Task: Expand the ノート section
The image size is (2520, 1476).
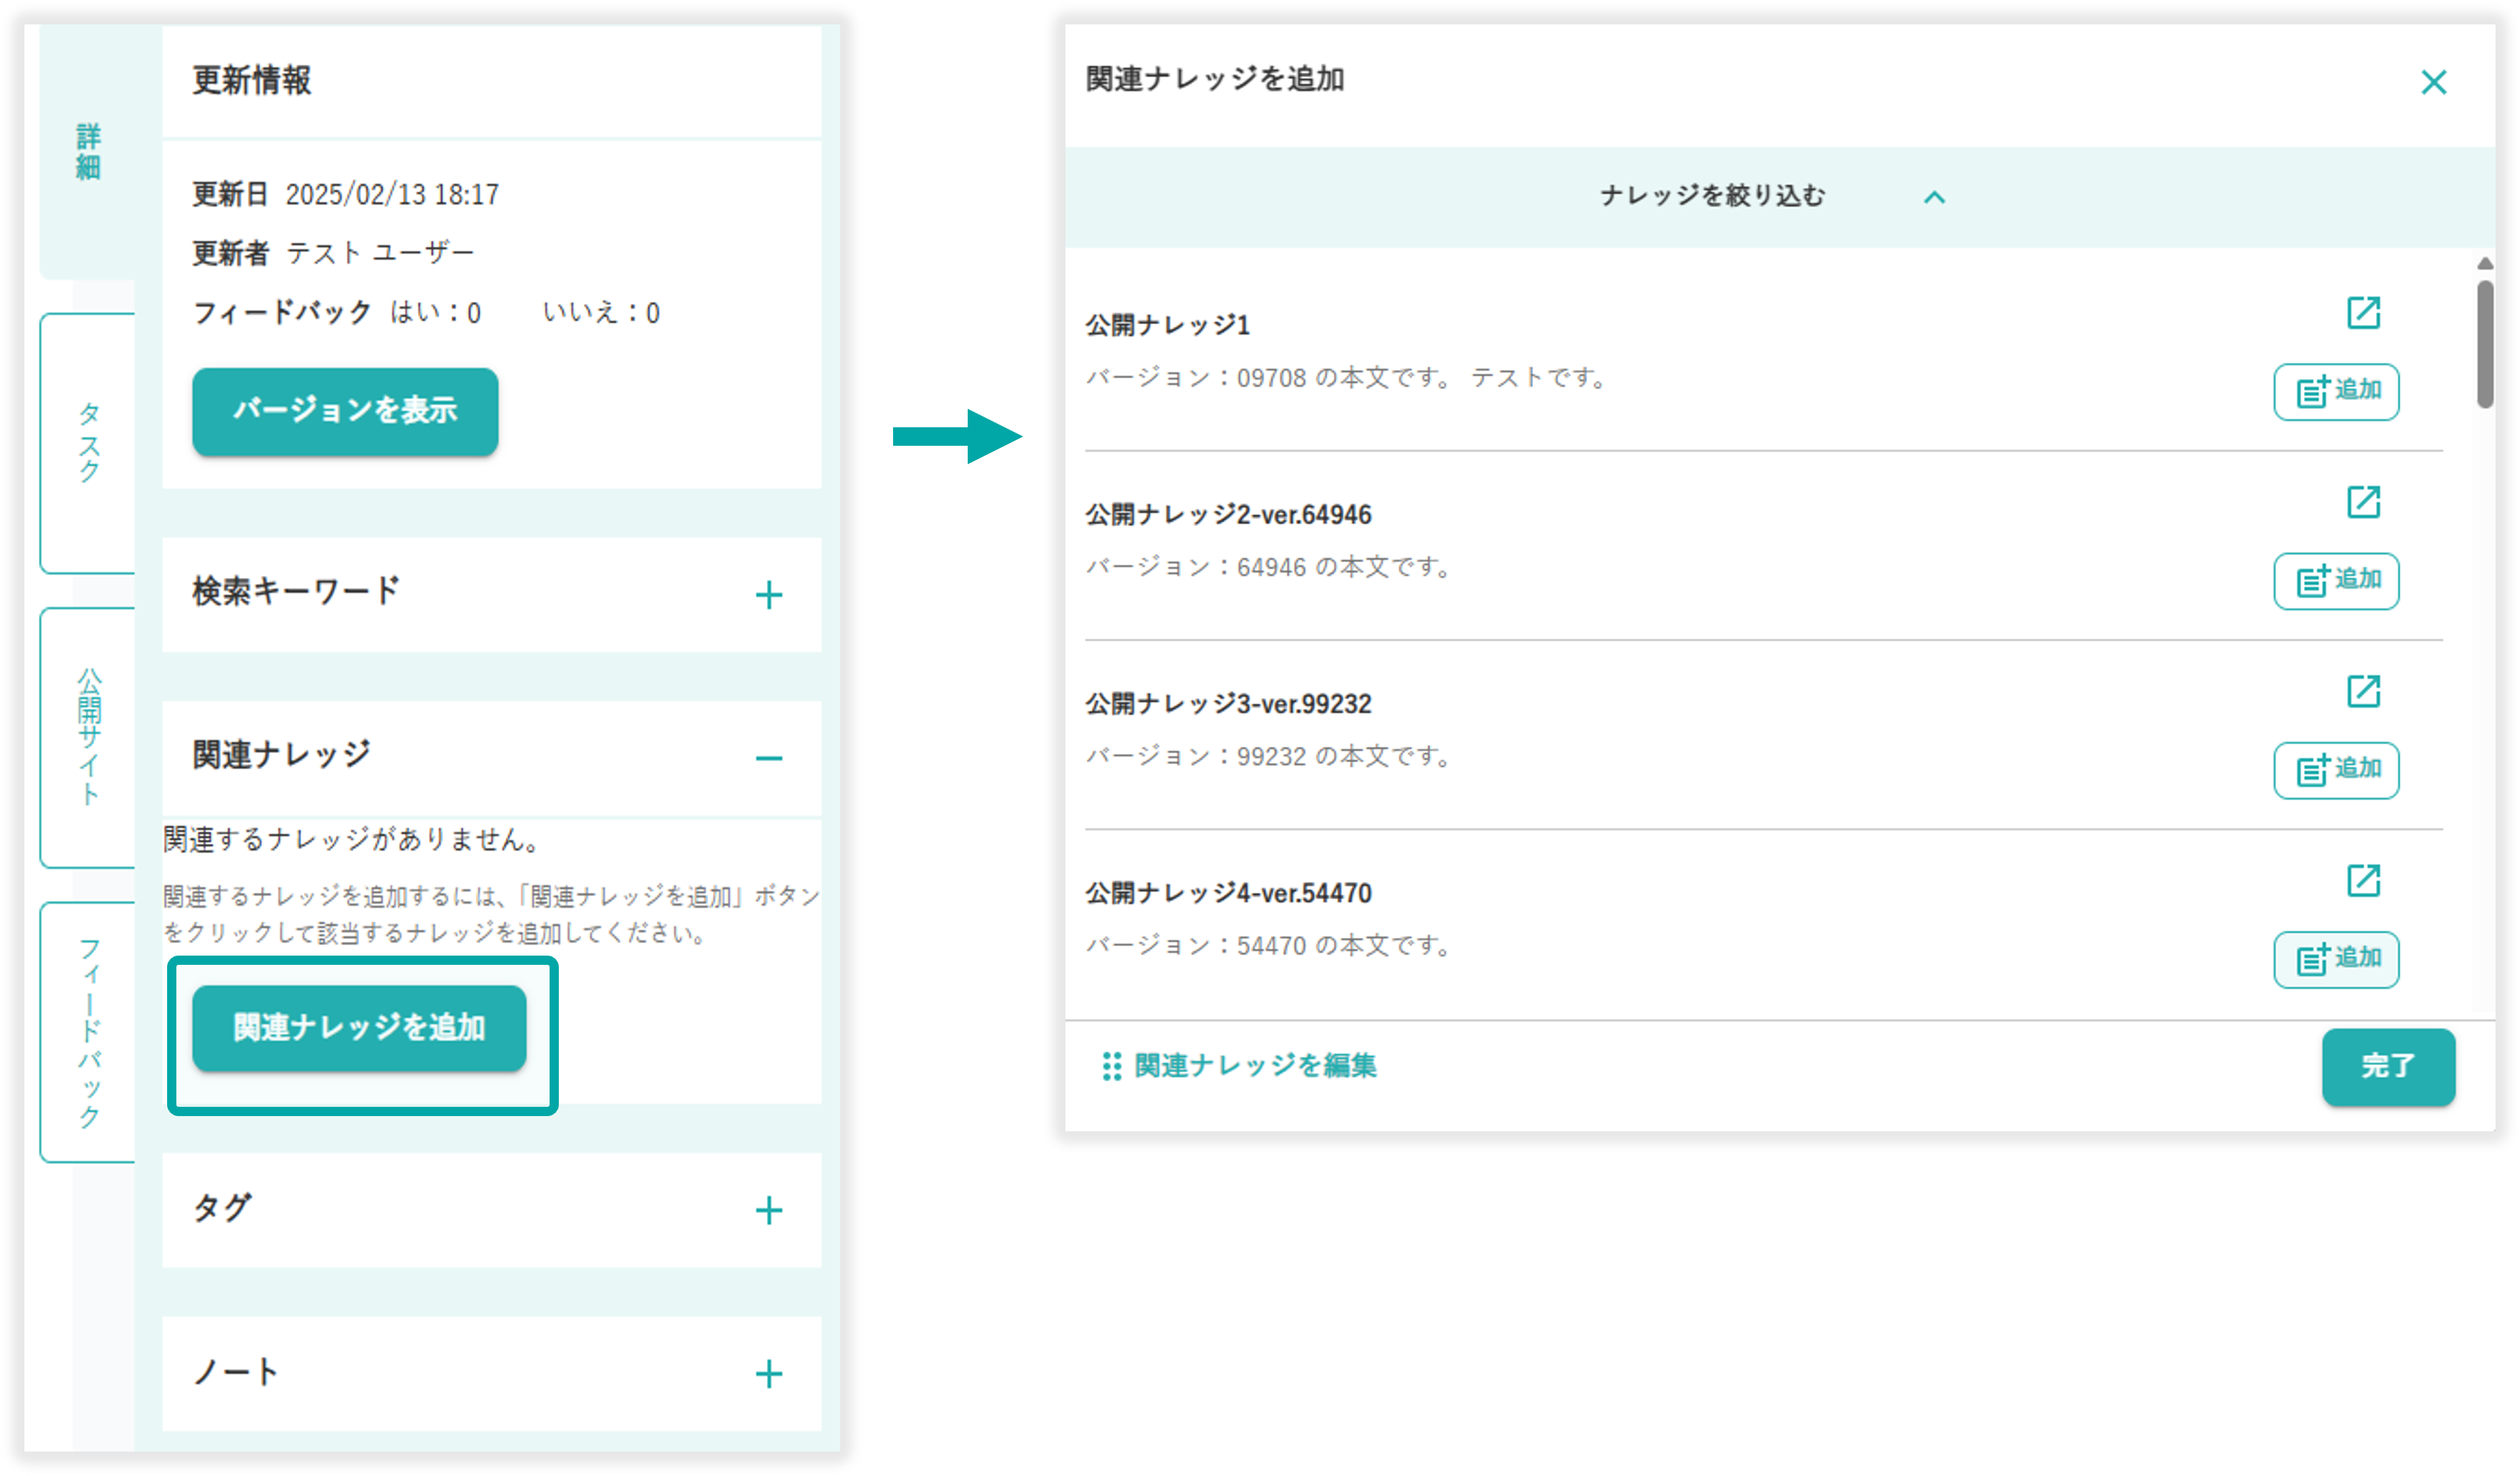Action: point(768,1373)
